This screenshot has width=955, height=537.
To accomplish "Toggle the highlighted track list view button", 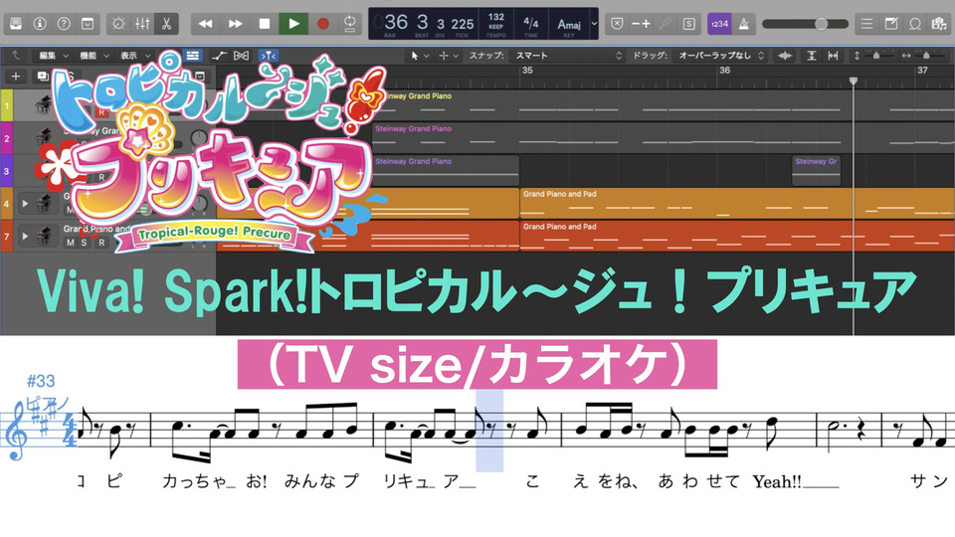I will tap(192, 56).
